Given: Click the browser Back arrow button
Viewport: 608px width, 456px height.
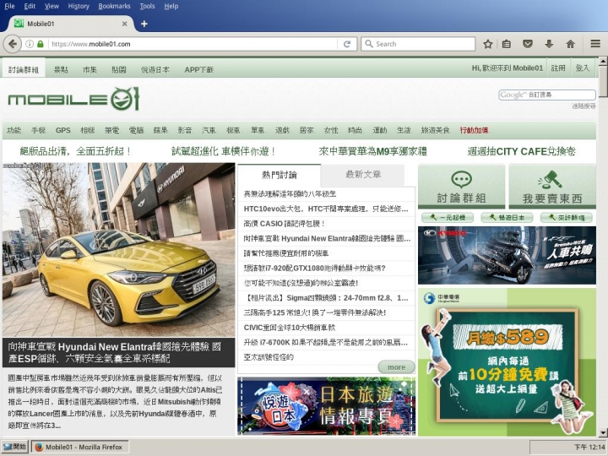Looking at the screenshot, I should (x=12, y=44).
